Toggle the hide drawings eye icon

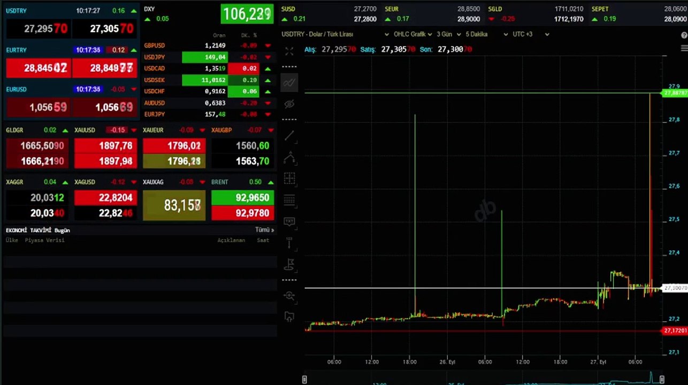pyautogui.click(x=289, y=104)
